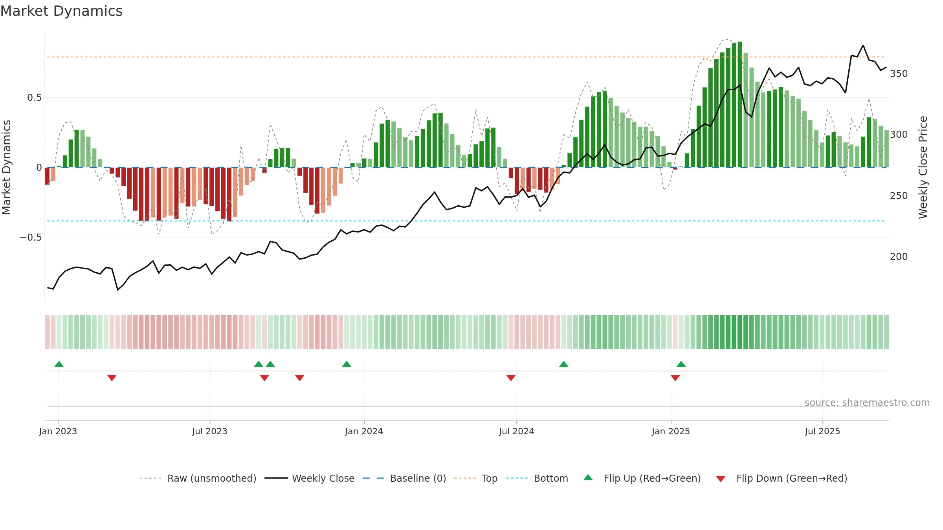Image resolution: width=943 pixels, height=530 pixels.
Task: Click the 0.5 left axis tick label
Action: (x=35, y=98)
